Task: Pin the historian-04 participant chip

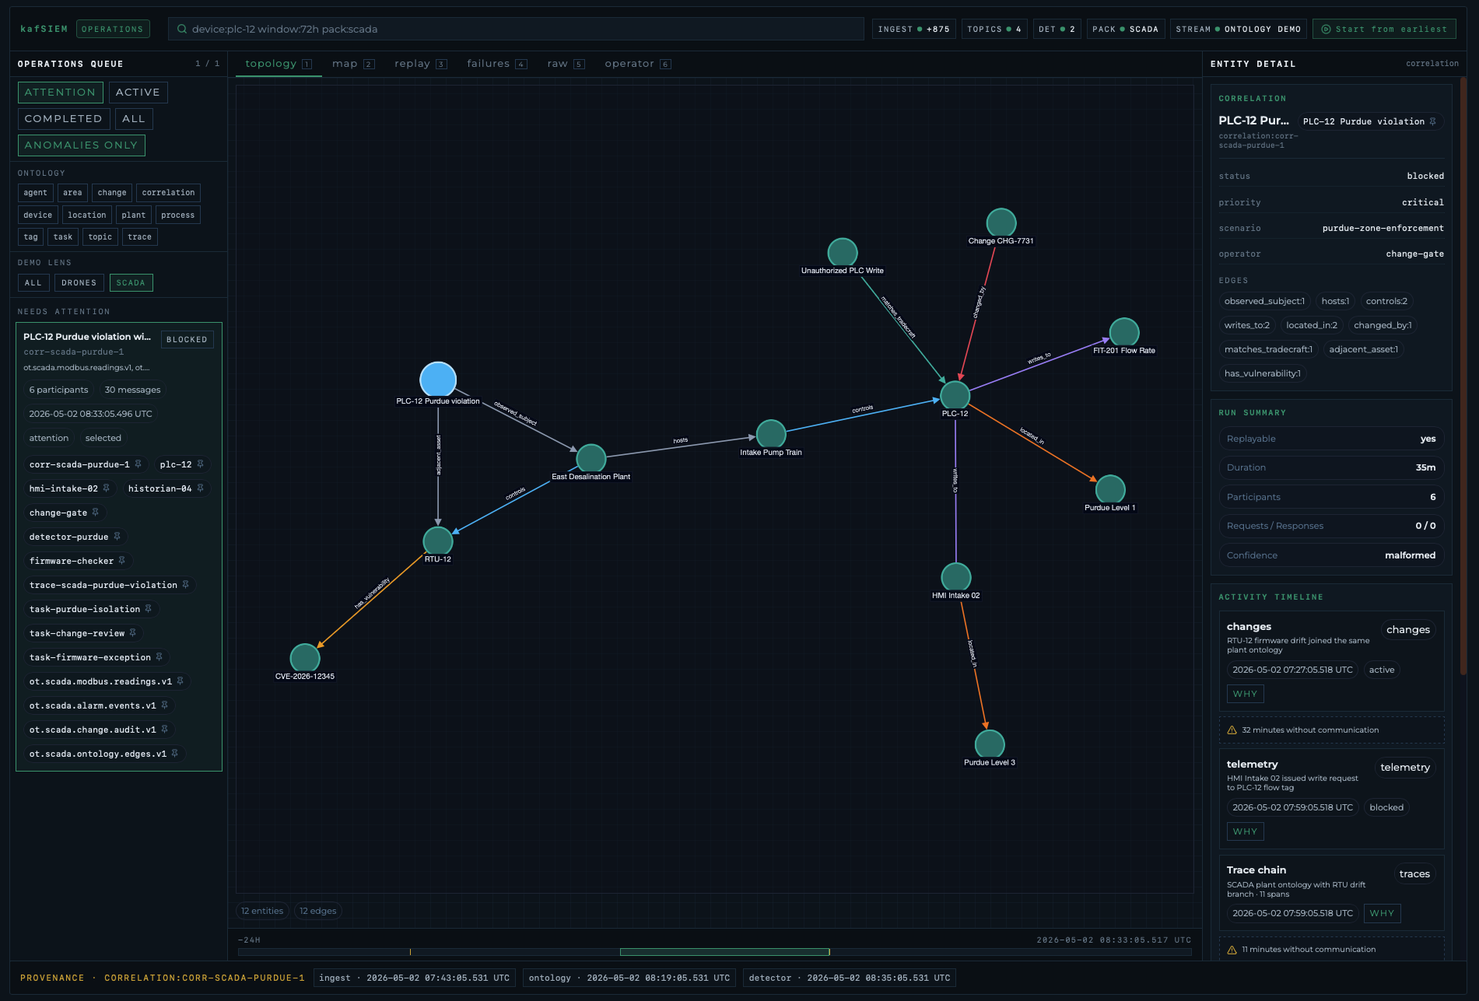Action: tap(200, 488)
